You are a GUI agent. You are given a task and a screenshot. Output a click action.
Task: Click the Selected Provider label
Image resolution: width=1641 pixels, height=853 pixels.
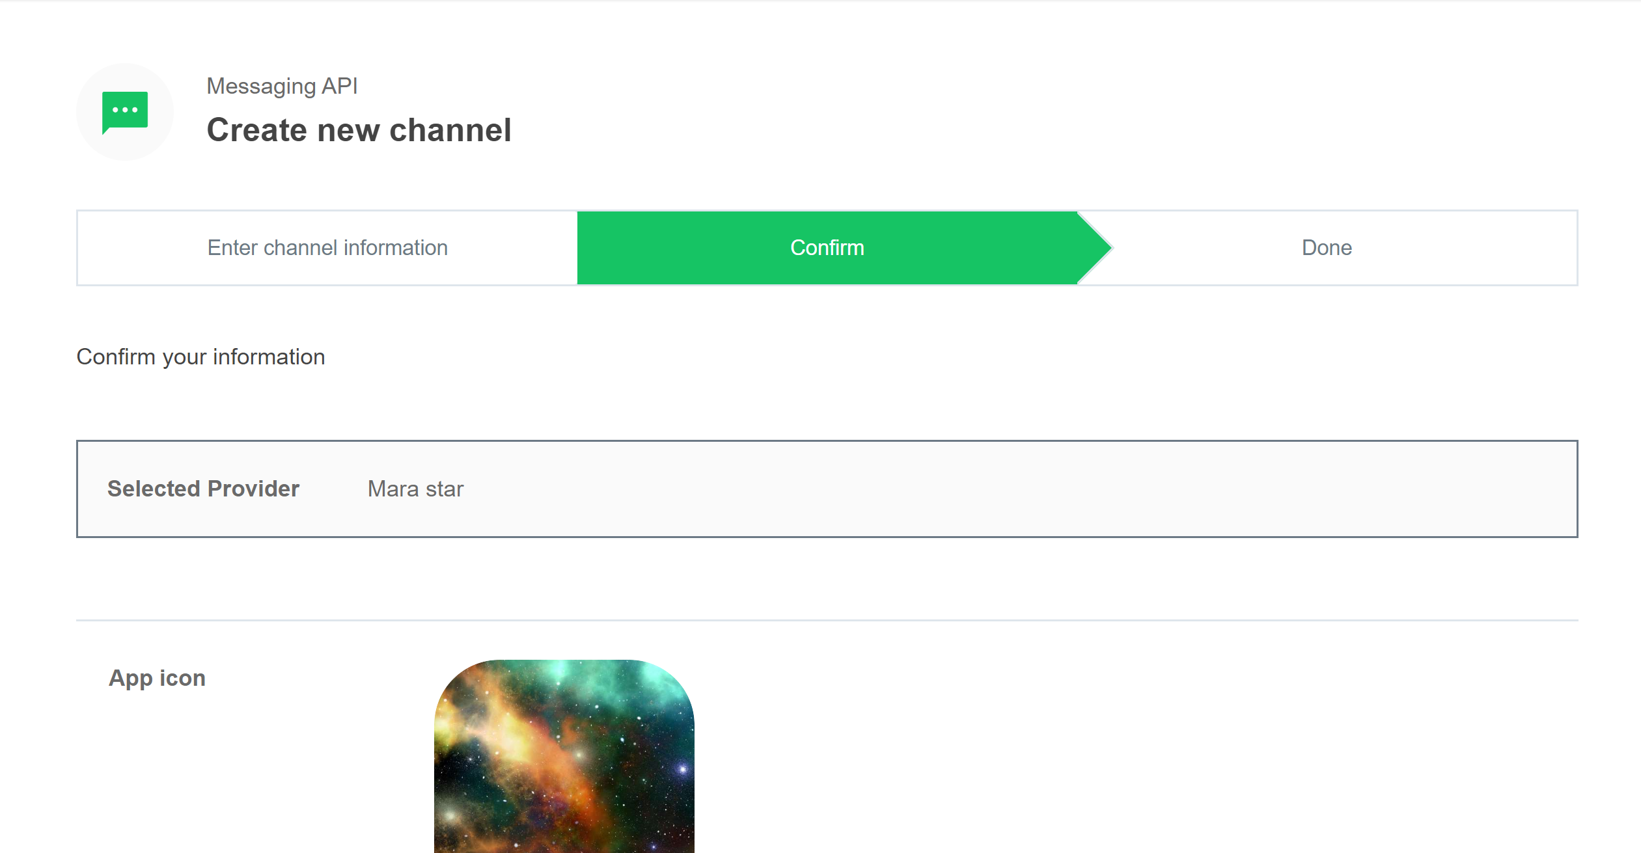tap(203, 489)
